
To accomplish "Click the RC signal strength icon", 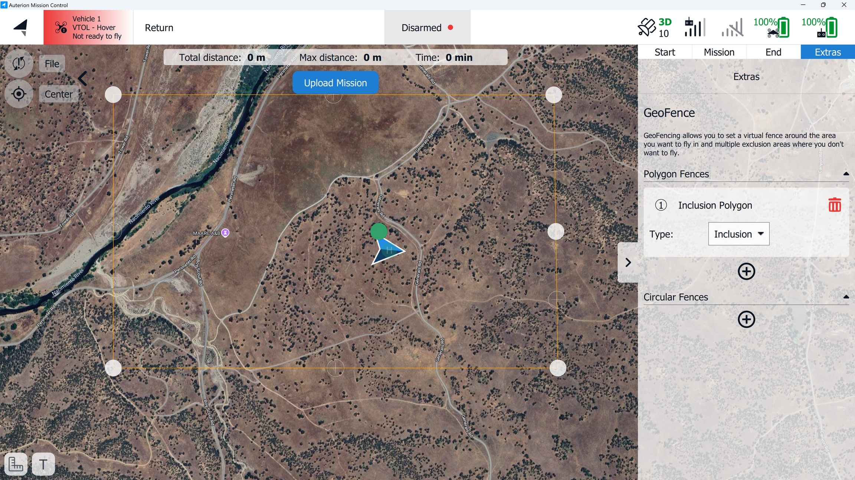I will pyautogui.click(x=694, y=27).
